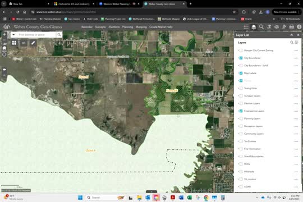303x202 pixels.
Task: Submit the address search magnifier
Action: [59, 35]
